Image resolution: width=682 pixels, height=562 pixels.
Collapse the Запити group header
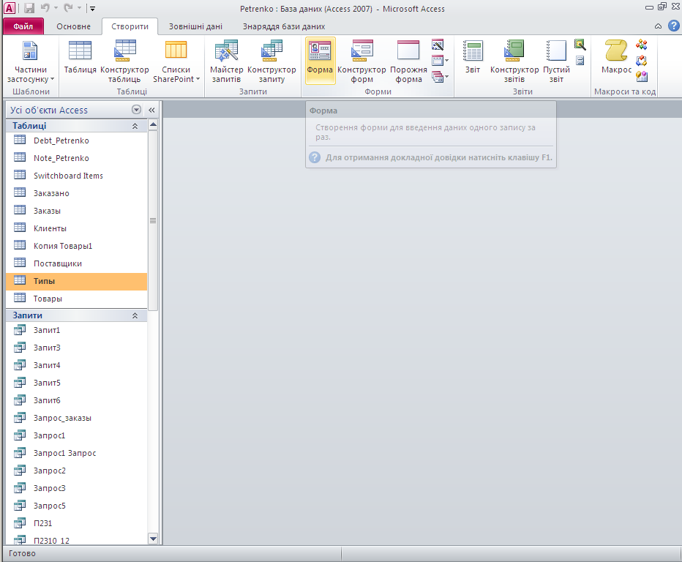tap(135, 315)
